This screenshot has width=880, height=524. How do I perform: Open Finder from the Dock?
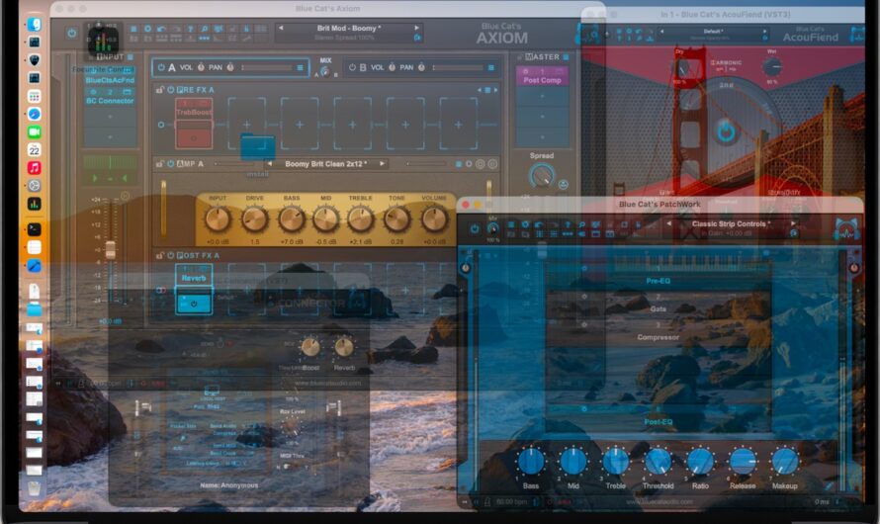click(35, 25)
